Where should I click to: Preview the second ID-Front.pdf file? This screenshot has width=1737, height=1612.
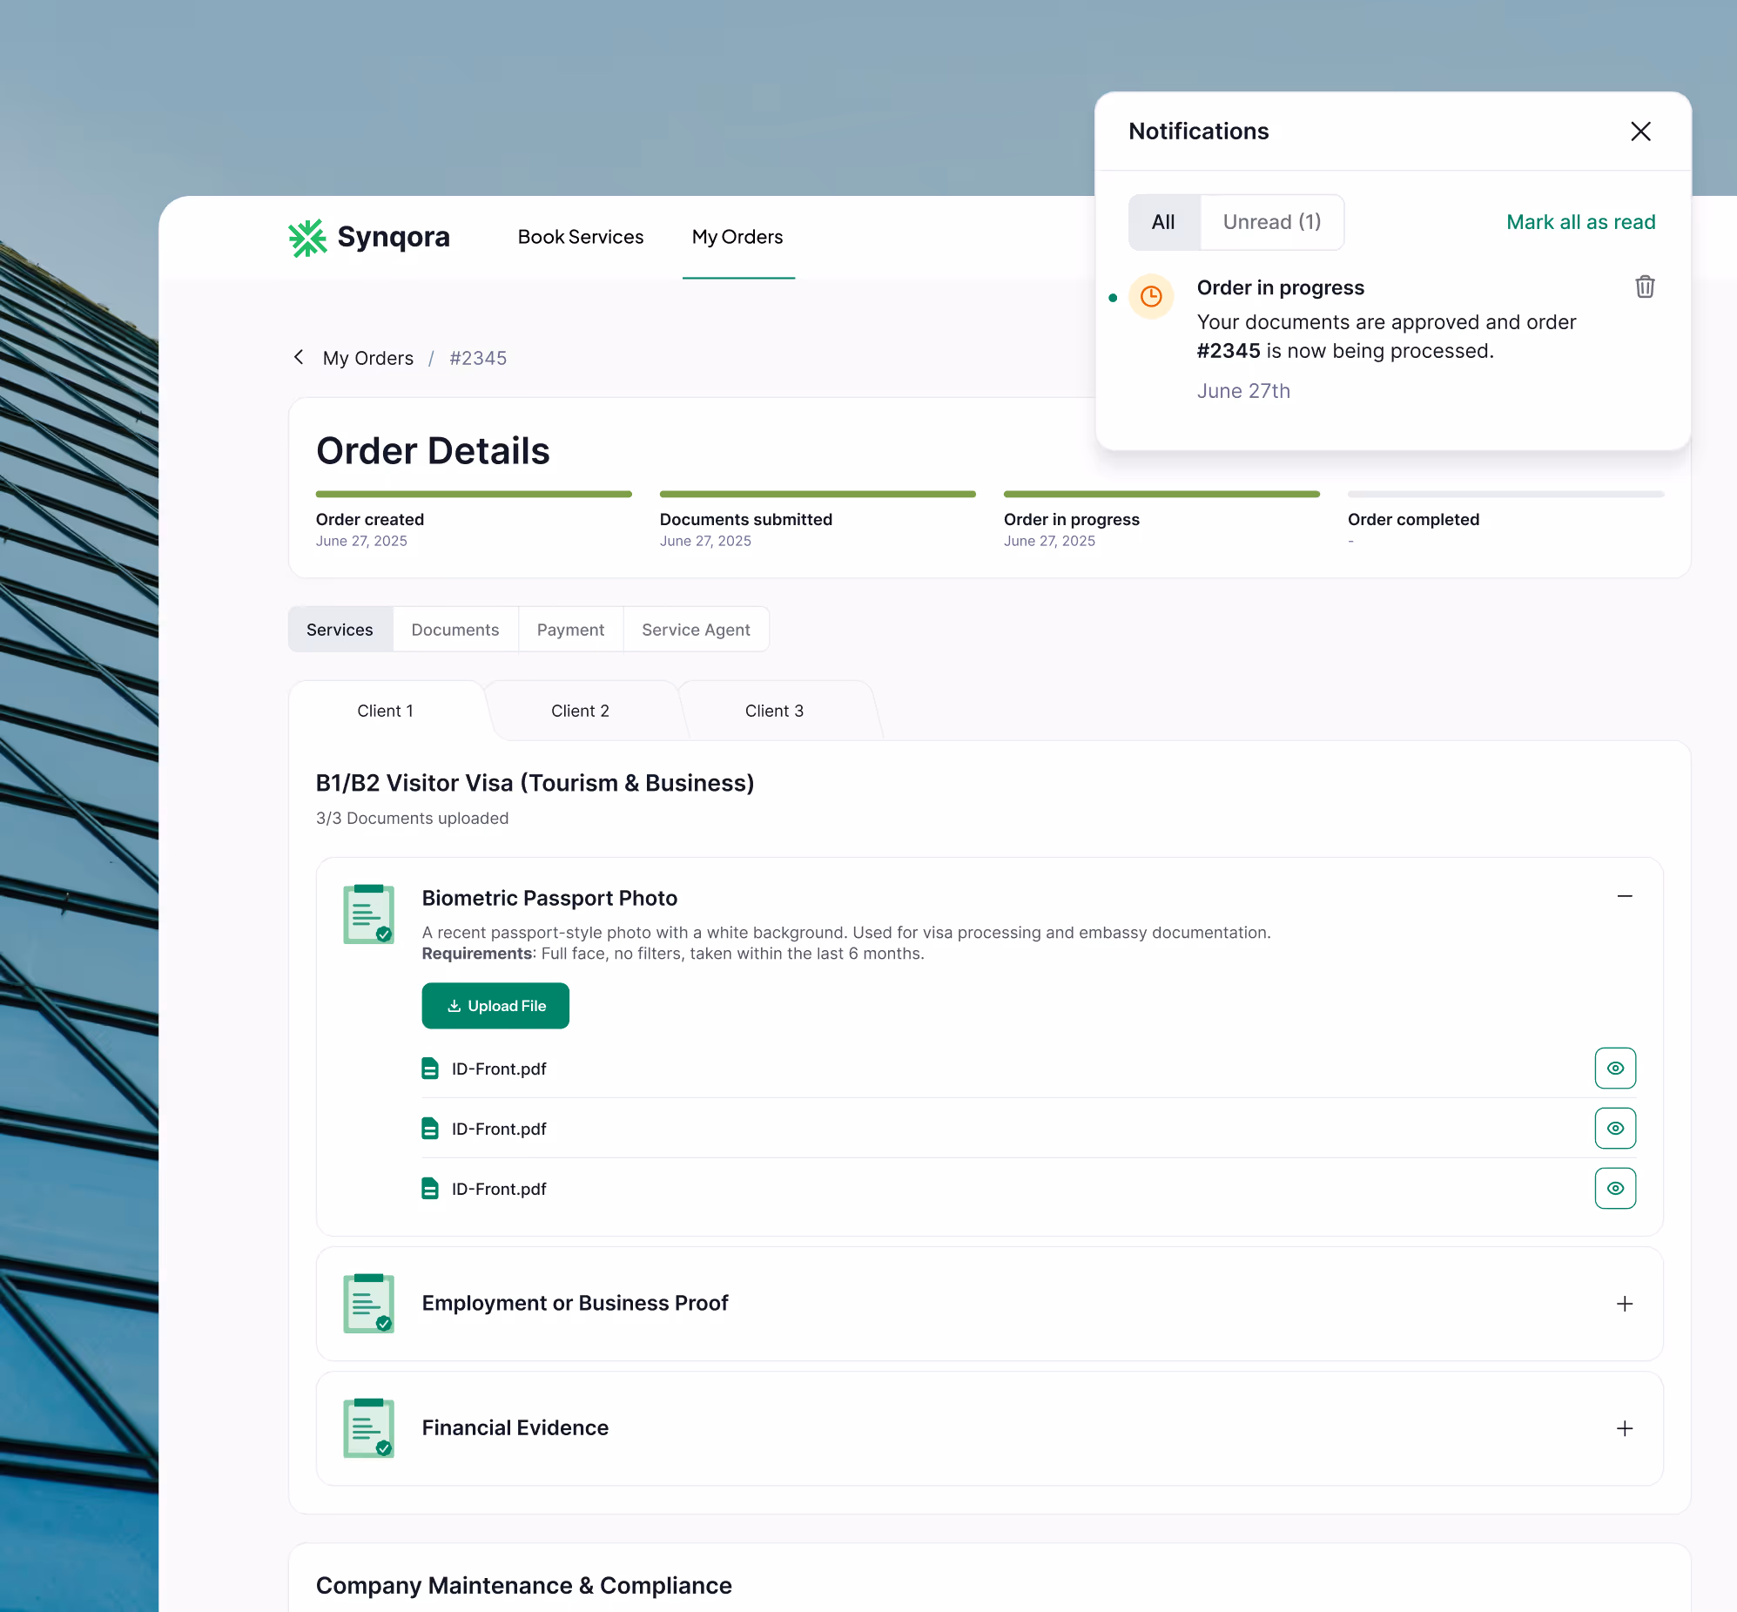tap(1615, 1128)
